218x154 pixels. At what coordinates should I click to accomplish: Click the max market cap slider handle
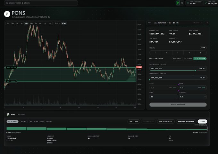click(150, 80)
